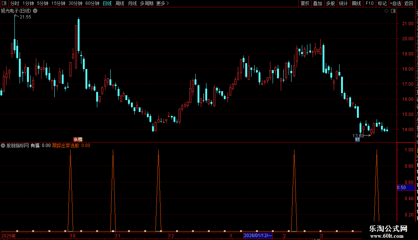This screenshot has height=240, width=418.
Task: Switch to 周线 weekly chart
Action: [120, 3]
